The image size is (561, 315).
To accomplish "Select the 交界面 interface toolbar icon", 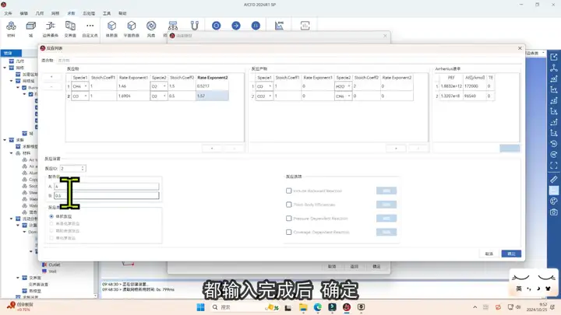I will (70, 29).
